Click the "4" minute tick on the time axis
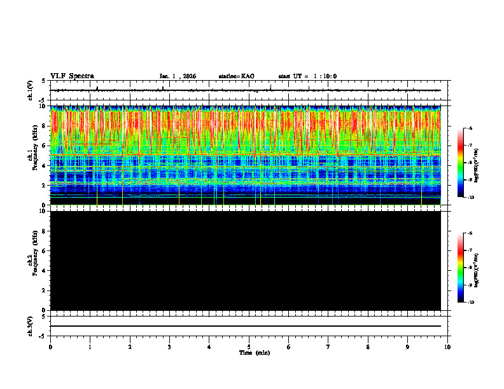504x389 pixels. point(209,347)
